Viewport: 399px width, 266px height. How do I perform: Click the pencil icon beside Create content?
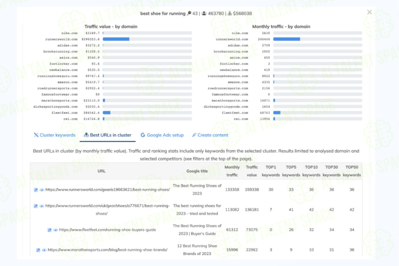(194, 135)
